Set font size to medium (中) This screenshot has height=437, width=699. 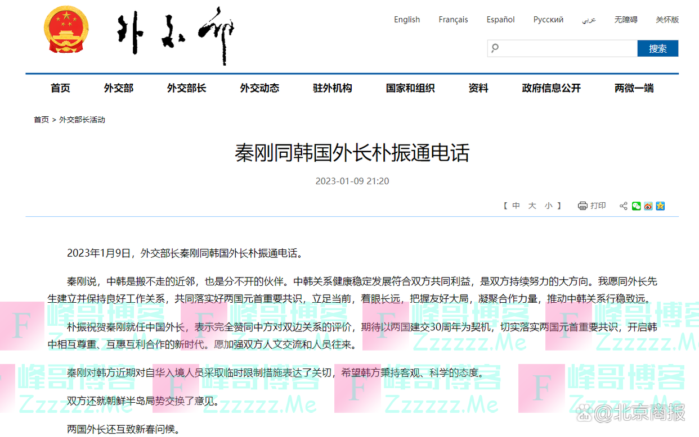tap(516, 206)
